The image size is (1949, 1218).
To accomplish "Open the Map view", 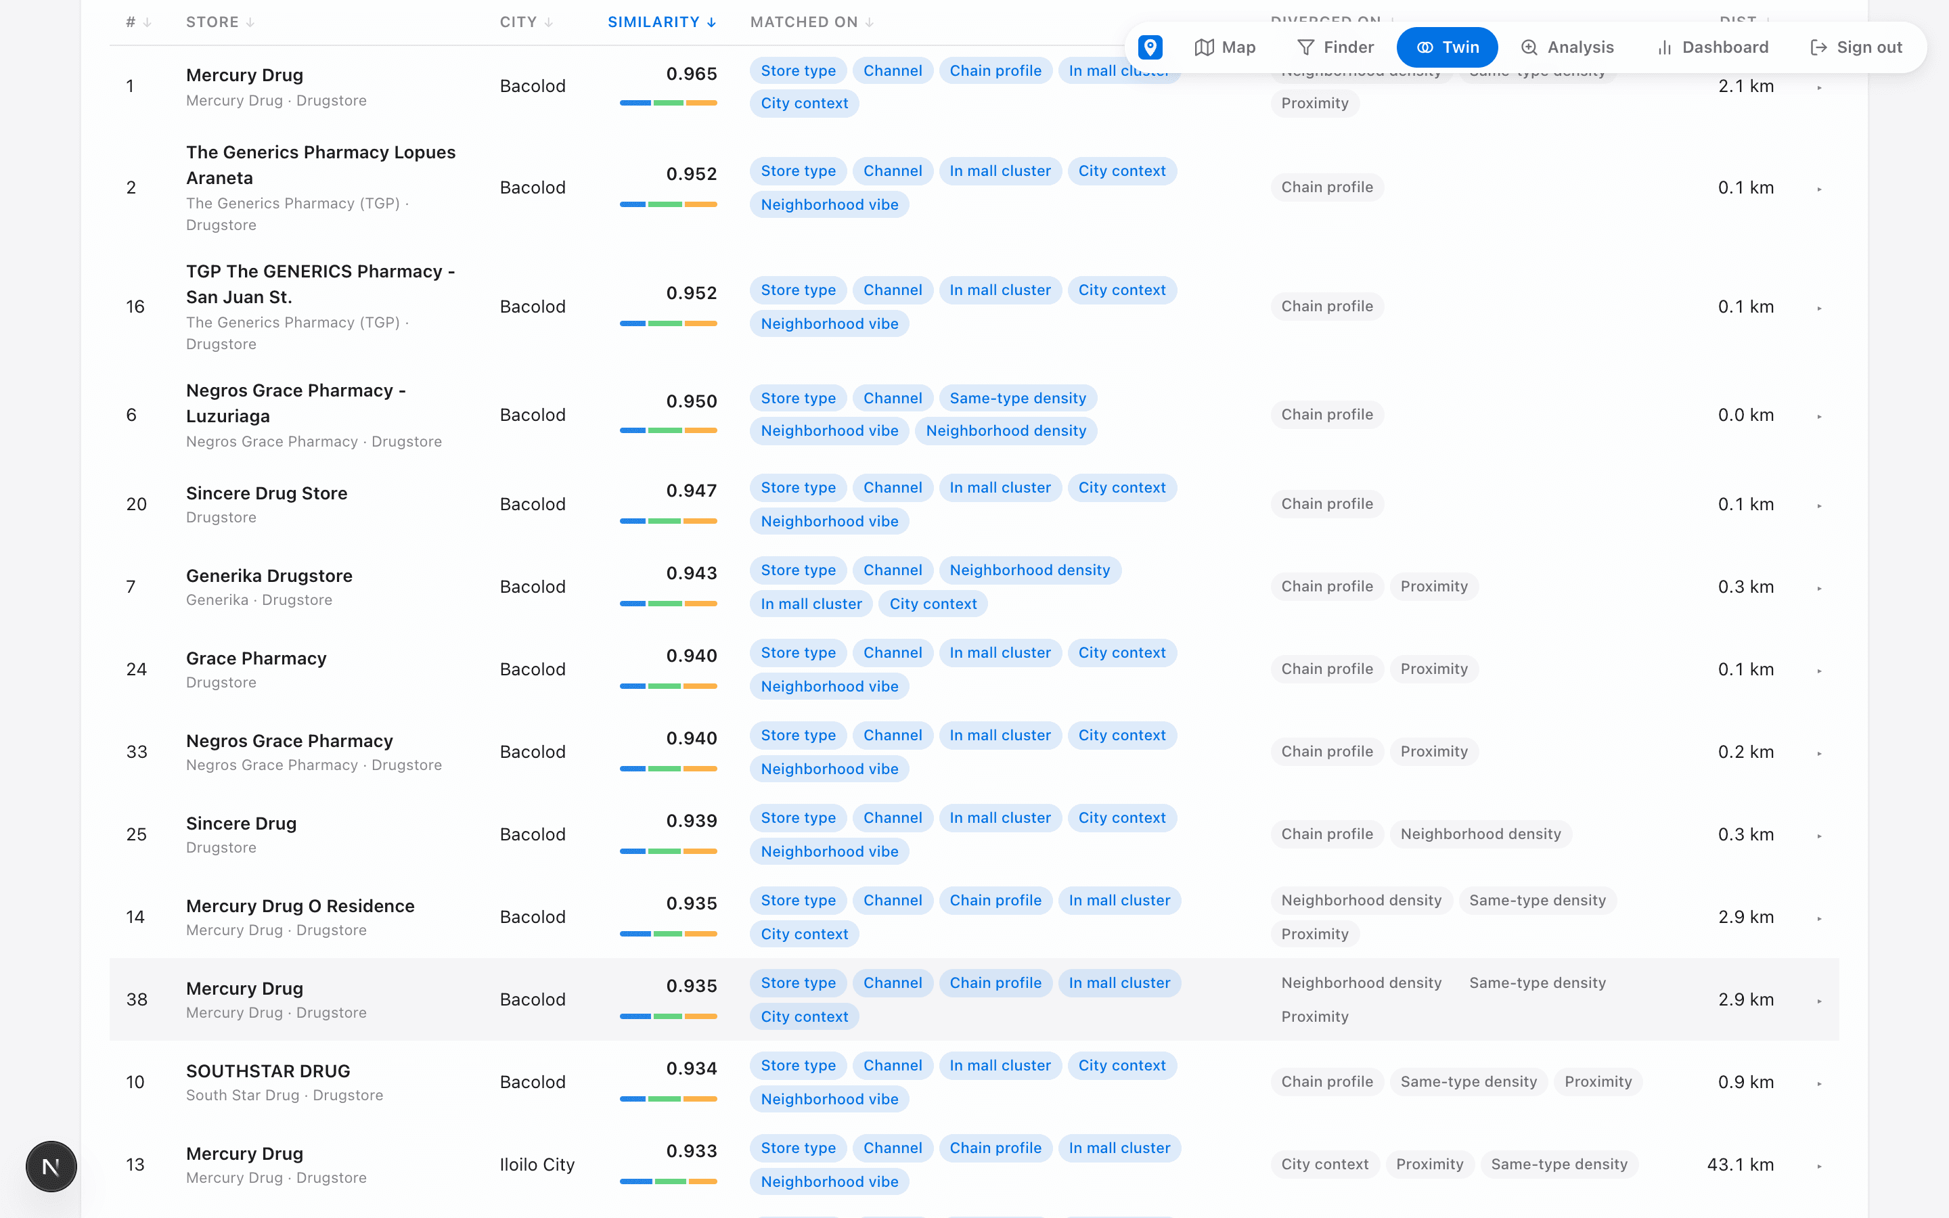I will 1225,47.
